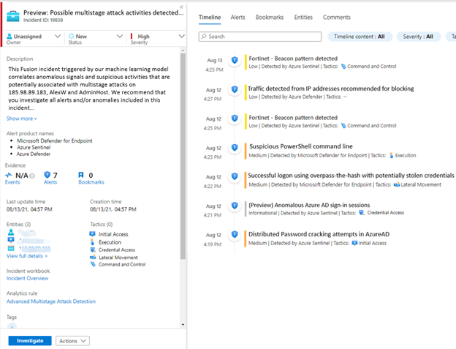
Task: Click the shield icon for Aug 13 Fortinet alert
Action: pyautogui.click(x=235, y=60)
